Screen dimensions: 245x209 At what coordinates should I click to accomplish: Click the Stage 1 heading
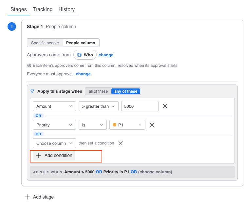click(35, 27)
